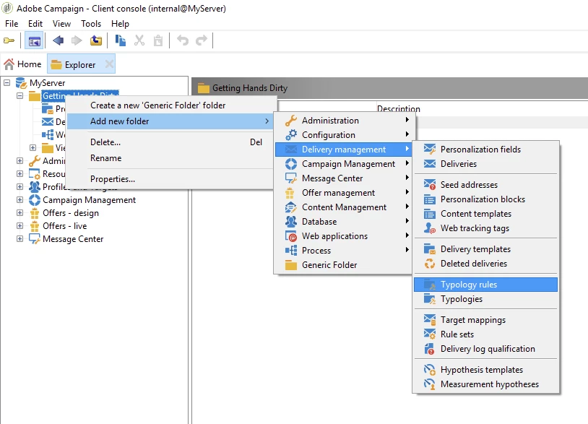The image size is (588, 424).
Task: Open the View menu
Action: [x=61, y=24]
